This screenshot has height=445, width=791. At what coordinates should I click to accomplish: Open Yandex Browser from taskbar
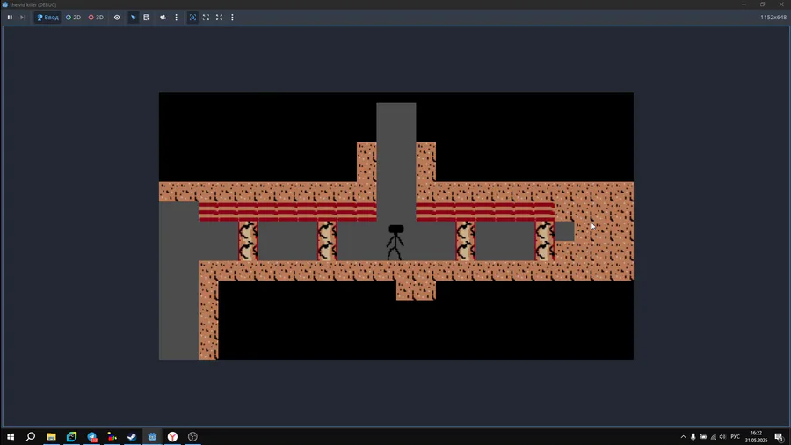[x=172, y=436]
